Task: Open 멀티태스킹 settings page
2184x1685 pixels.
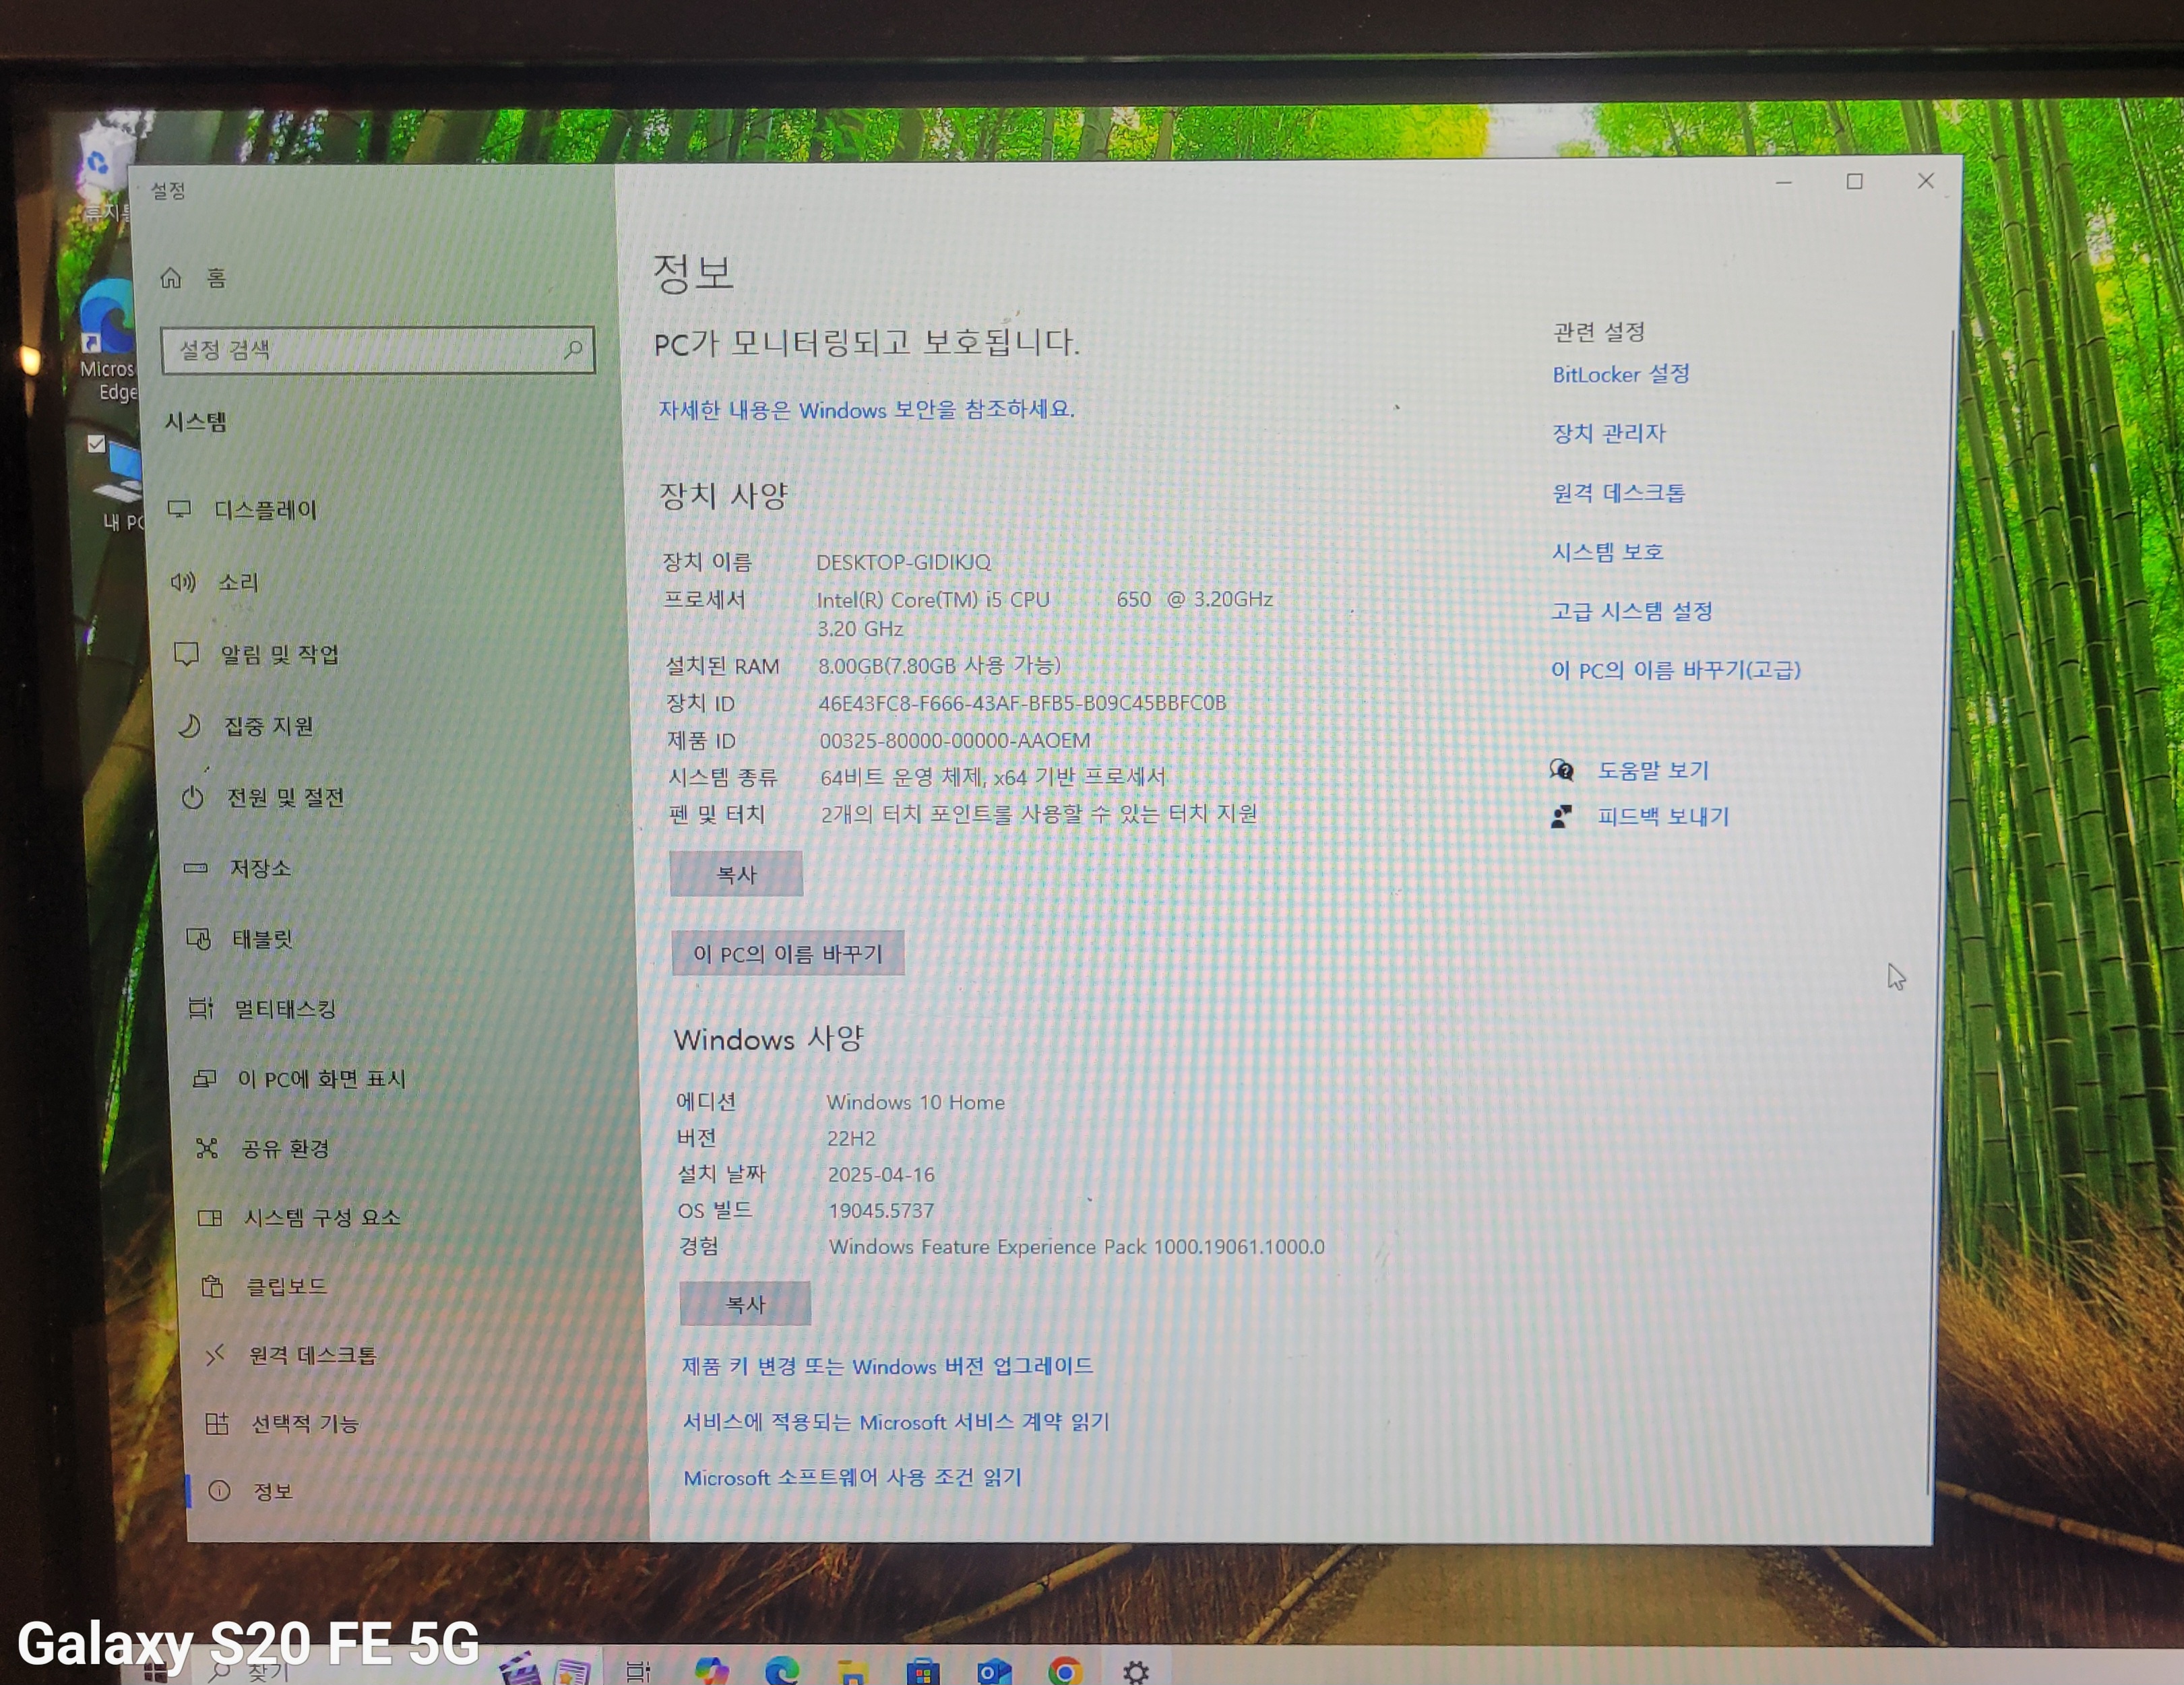Action: pyautogui.click(x=263, y=1009)
